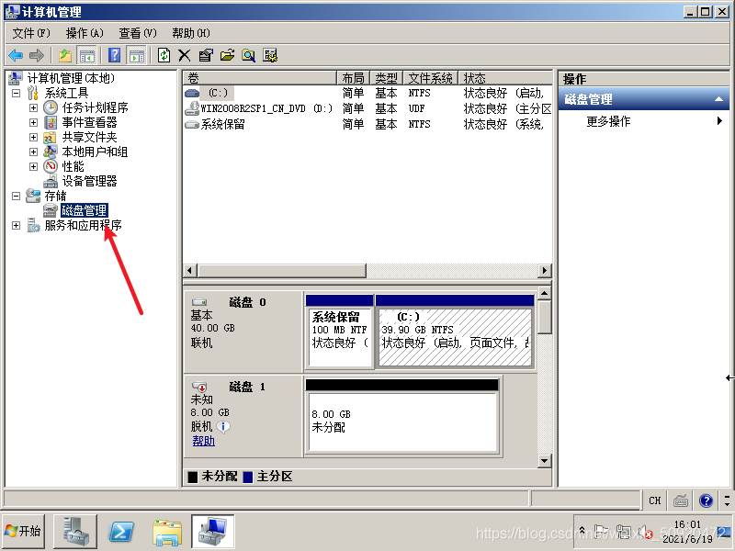This screenshot has width=735, height=551.
Task: Open the Properties toolbar icon
Action: [x=206, y=55]
